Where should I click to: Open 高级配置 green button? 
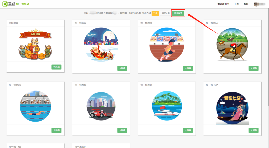[178, 13]
